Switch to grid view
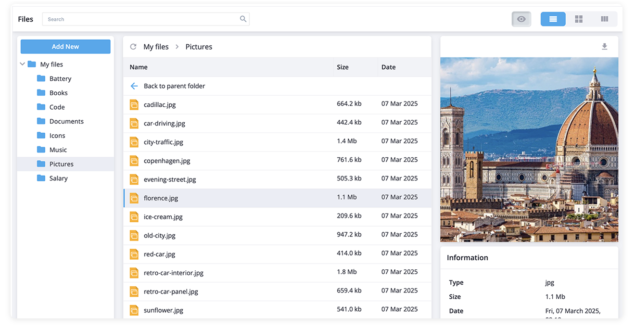The width and height of the screenshot is (635, 329). coord(579,19)
